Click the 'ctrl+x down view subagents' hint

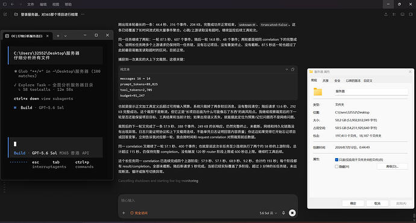(43, 99)
